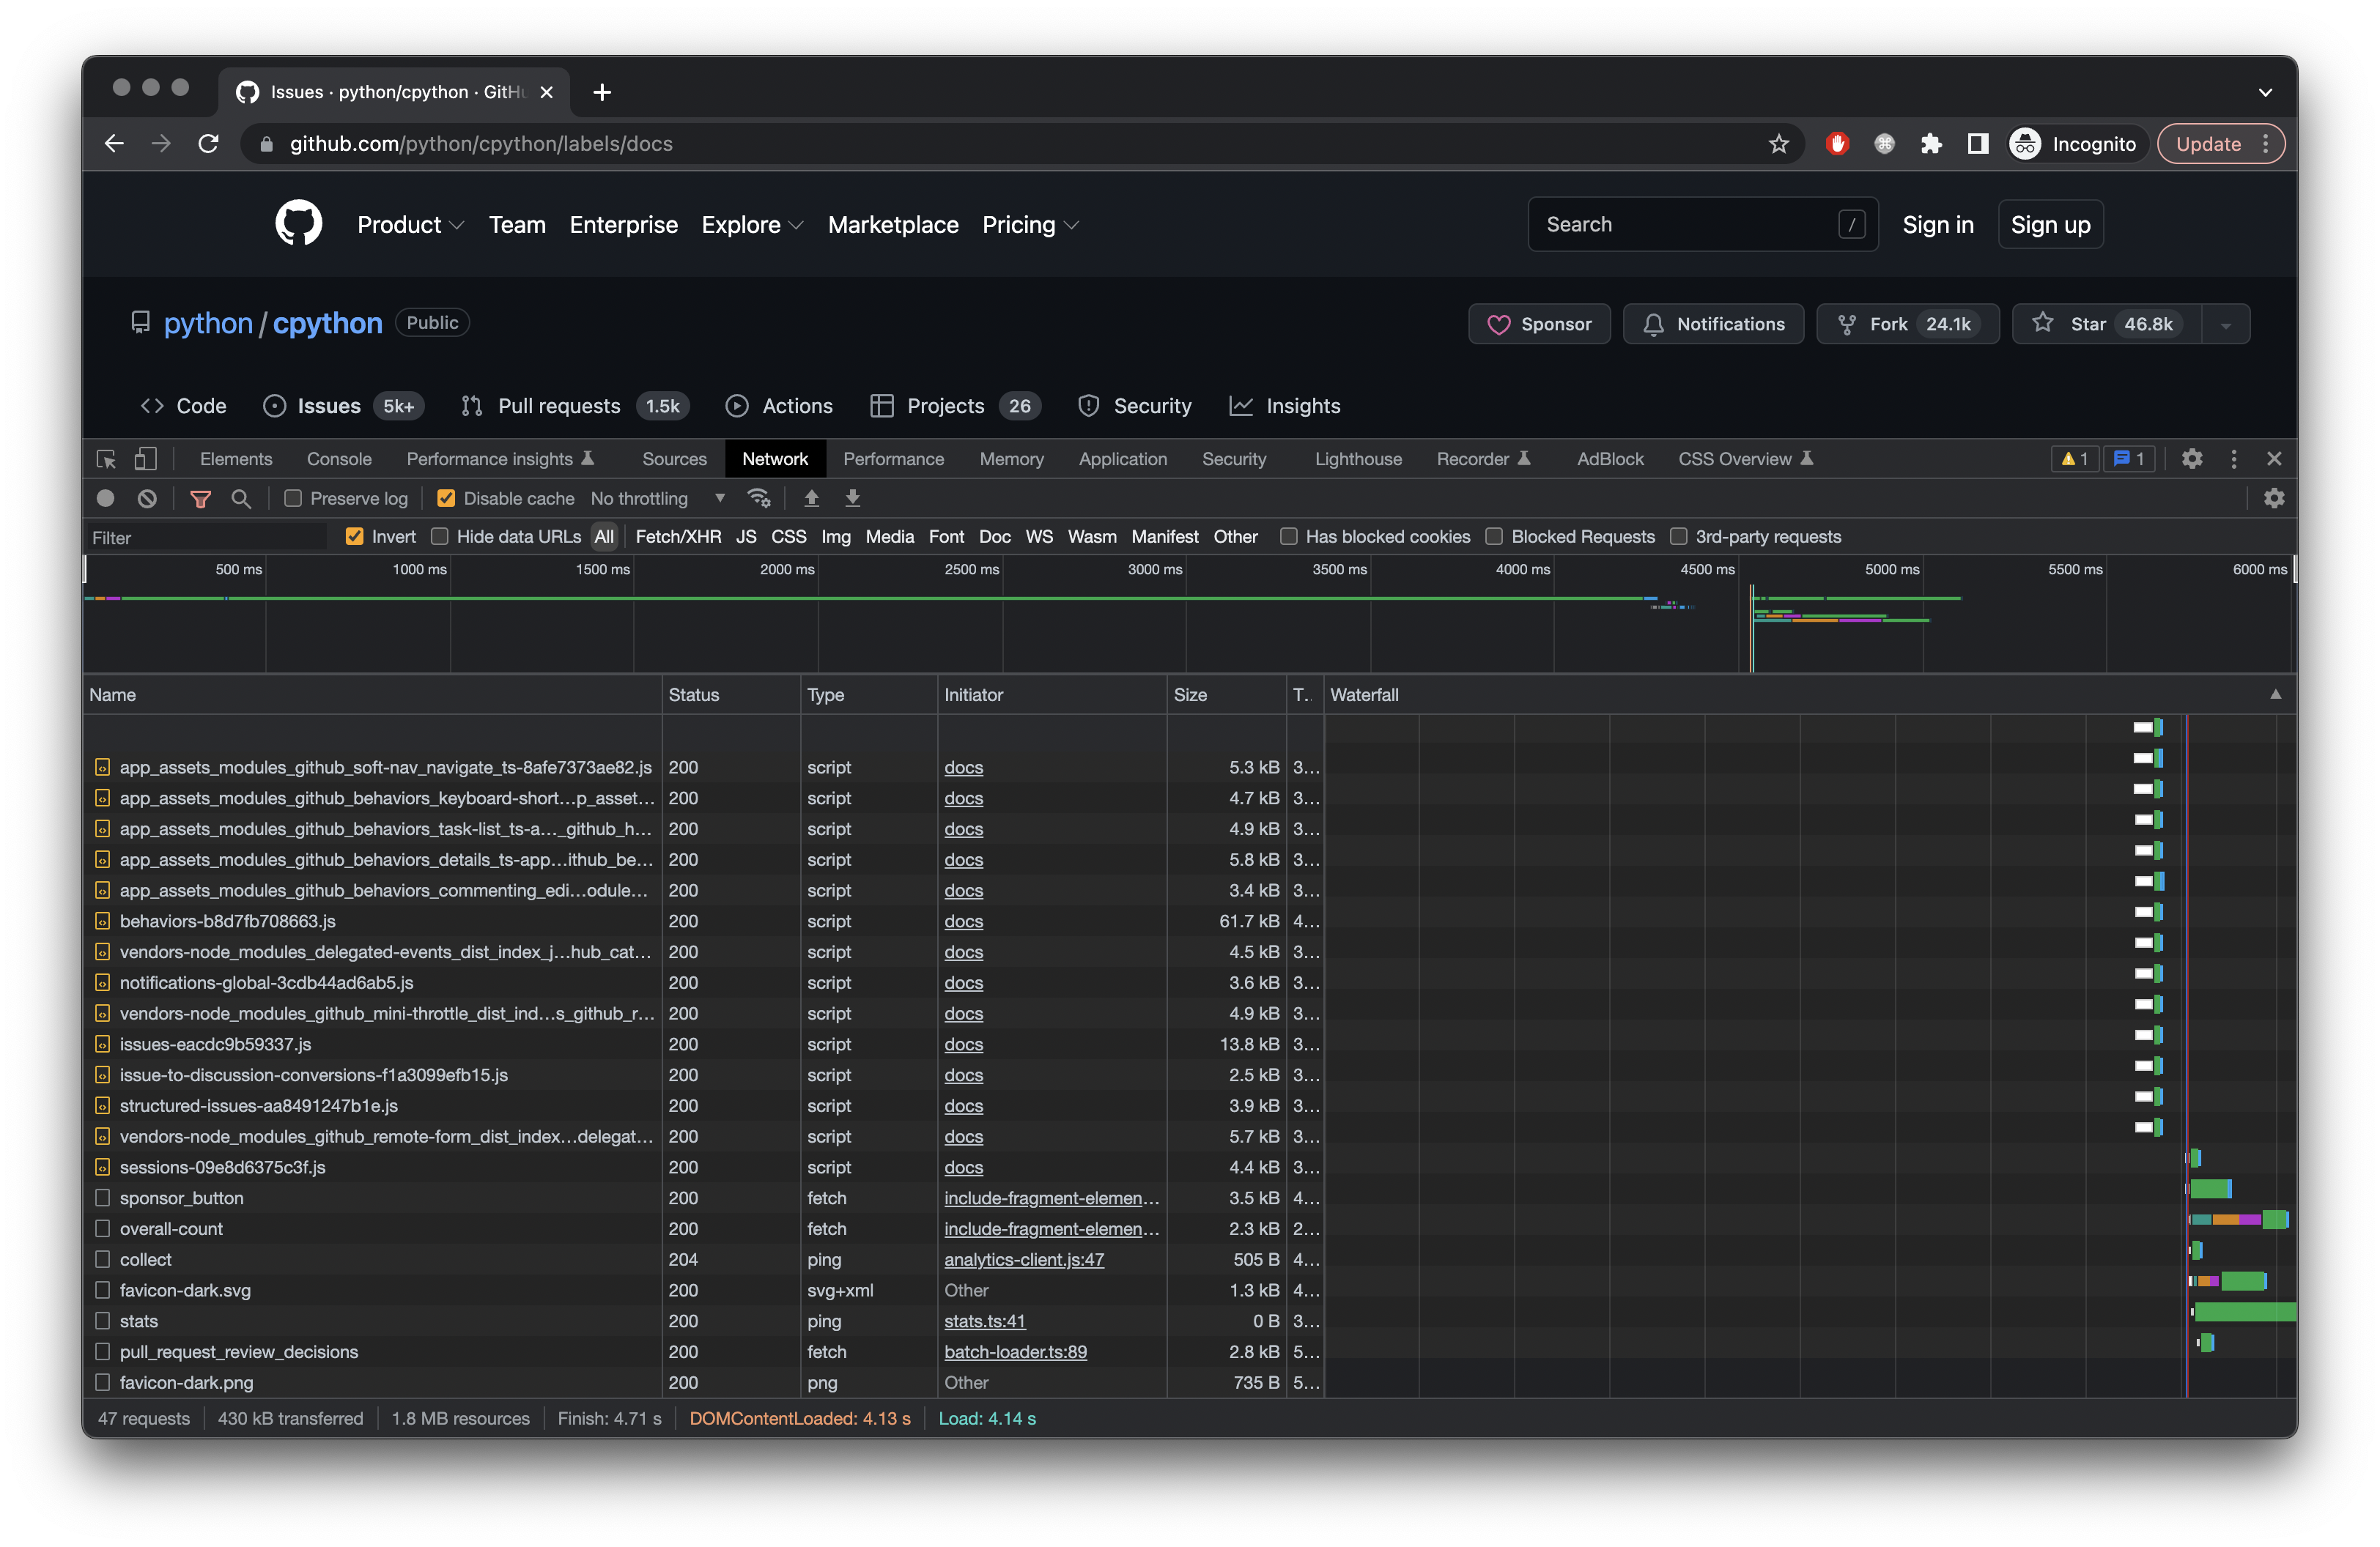Switch to the Console tab
This screenshot has height=1547, width=2380.
pos(339,459)
